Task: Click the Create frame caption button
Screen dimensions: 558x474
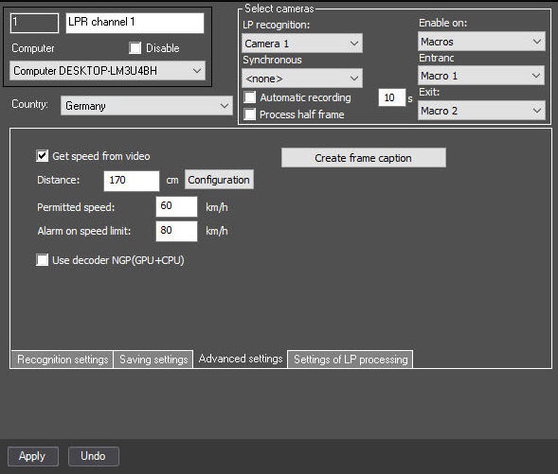Action: pos(364,158)
